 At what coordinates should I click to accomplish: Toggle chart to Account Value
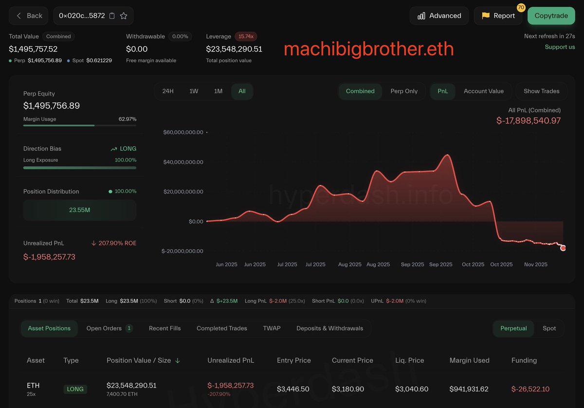[483, 91]
